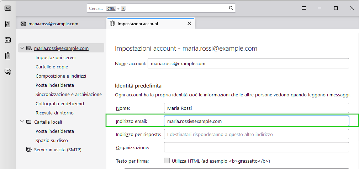Click the Nome account field

248,63
